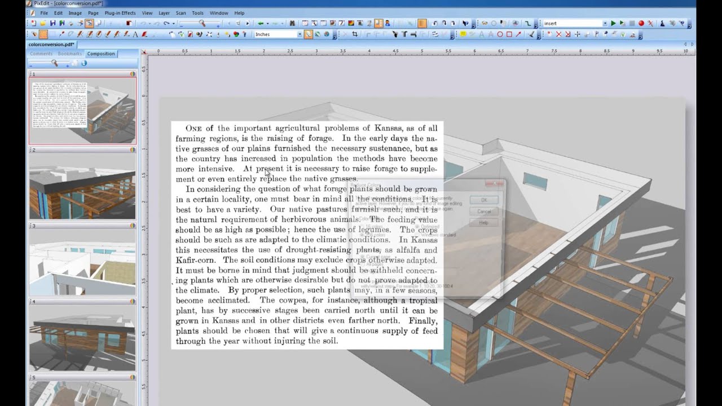Viewport: 722px width, 406px height.
Task: Select page 4 thumbnail
Action: 82,338
